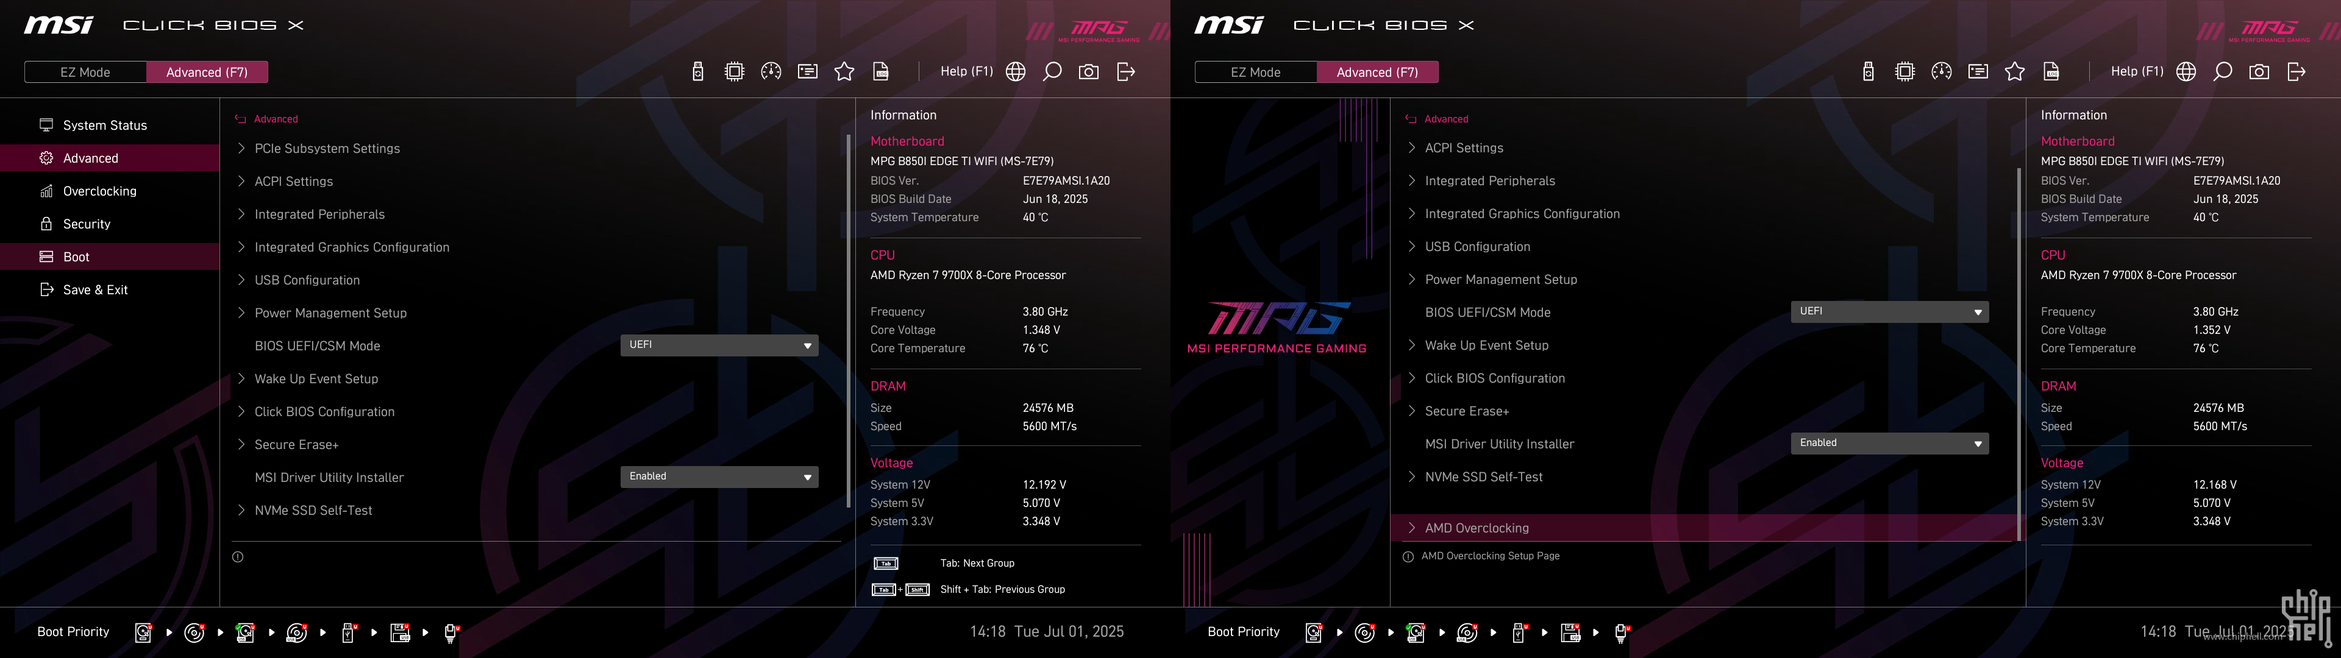Open search magnifier icon in left screen
This screenshot has height=658, width=2341.
click(x=1052, y=72)
